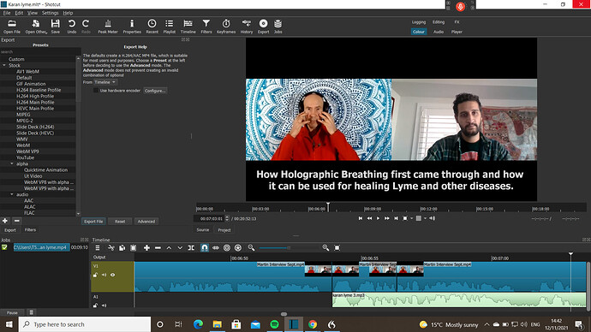This screenshot has width=591, height=332.
Task: Toggle player volume speaker icon
Action: 433,218
